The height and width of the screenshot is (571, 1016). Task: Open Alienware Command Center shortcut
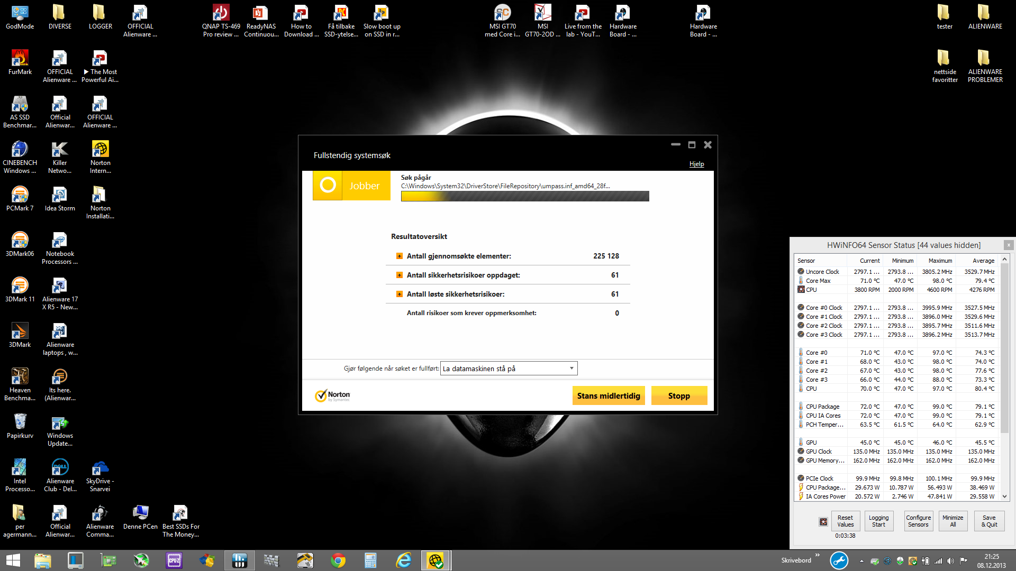(x=100, y=521)
